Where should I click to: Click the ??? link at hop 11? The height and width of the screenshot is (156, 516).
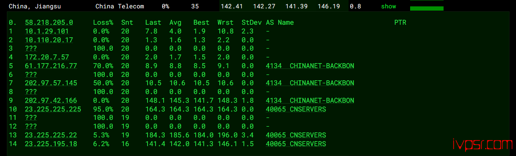[x=31, y=118]
